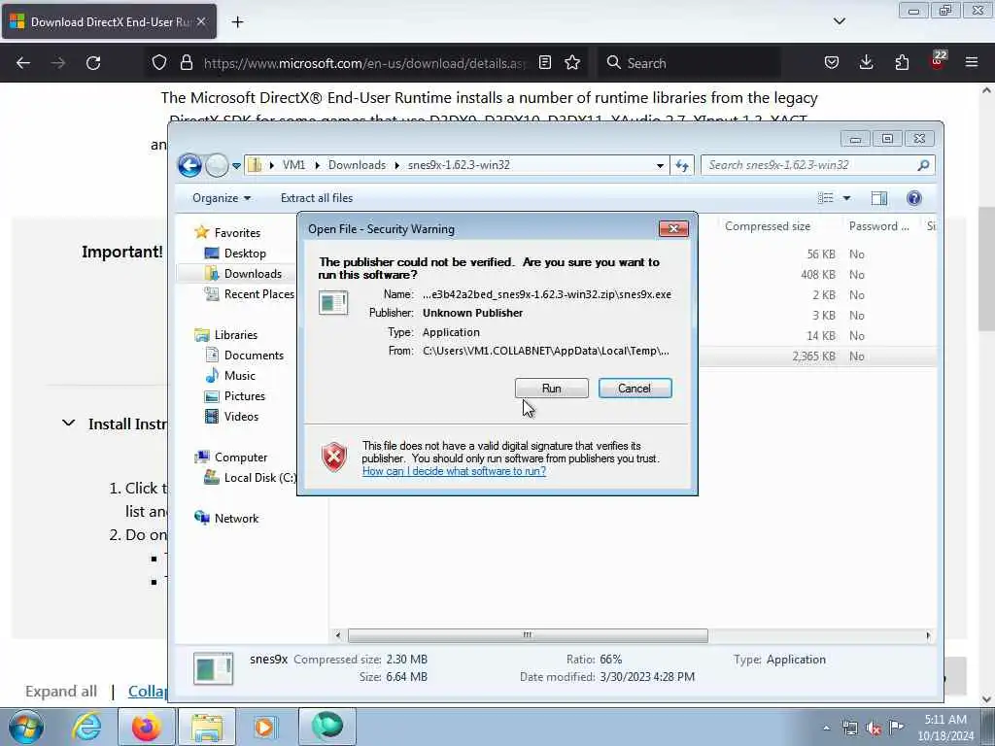Collapse the Install Instructions section chevron
This screenshot has width=995, height=746.
tap(69, 424)
